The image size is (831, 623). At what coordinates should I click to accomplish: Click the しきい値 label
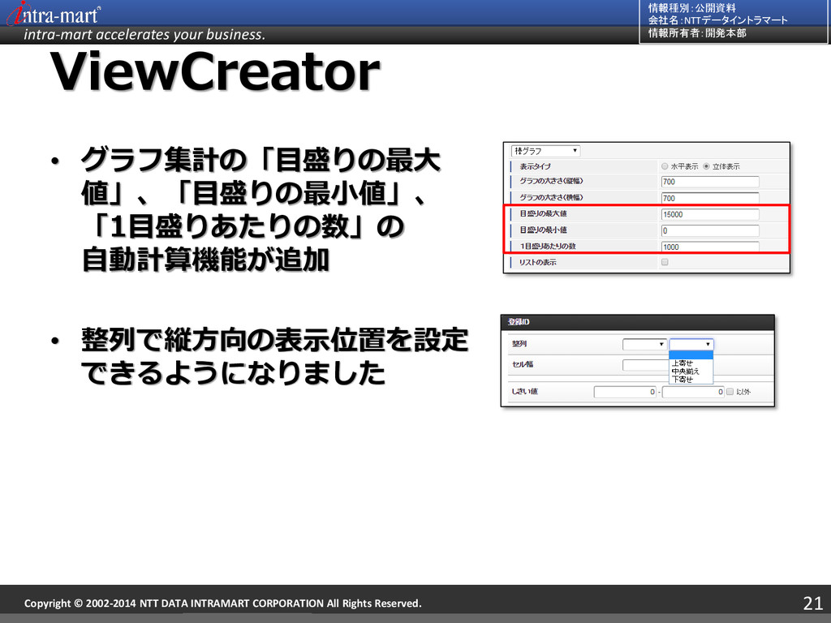(x=525, y=392)
